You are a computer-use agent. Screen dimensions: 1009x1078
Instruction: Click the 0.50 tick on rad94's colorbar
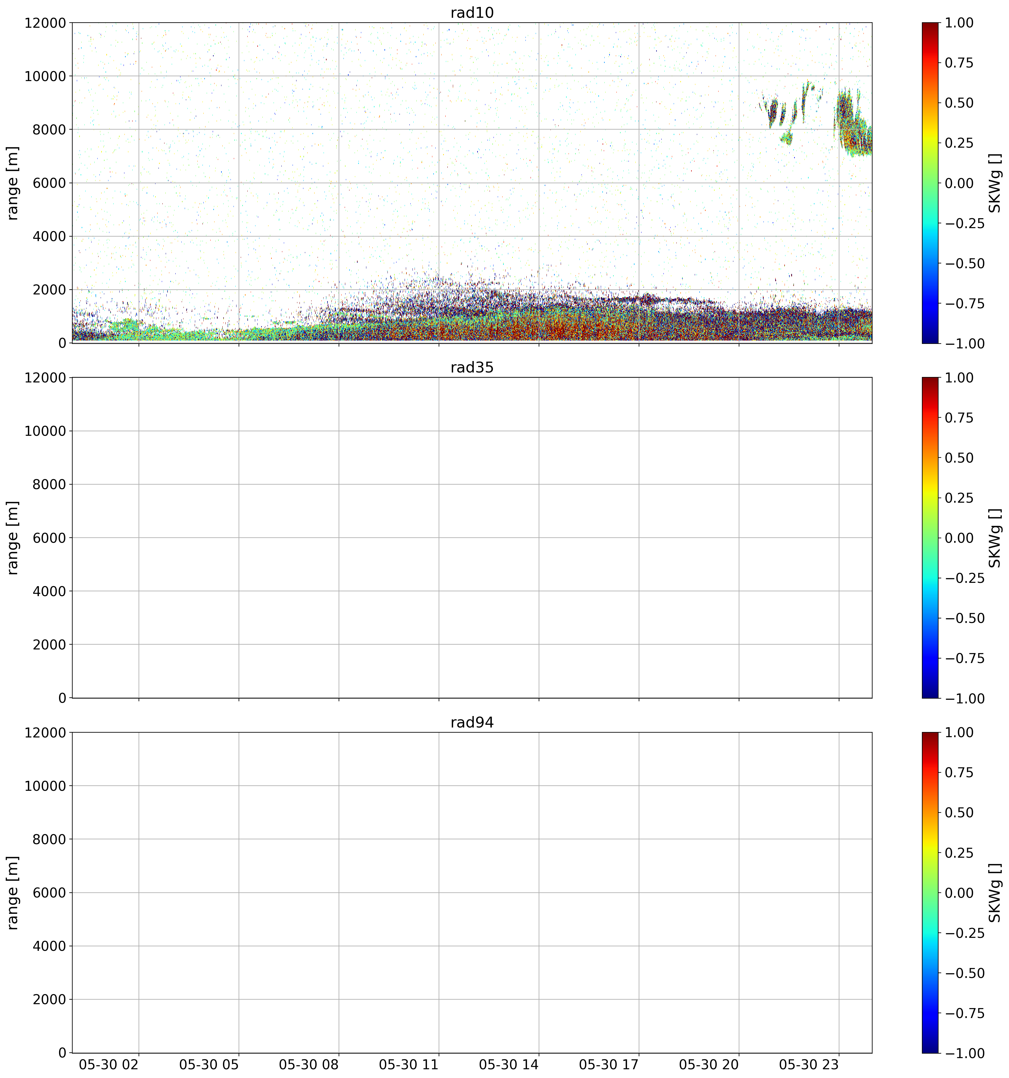(959, 813)
